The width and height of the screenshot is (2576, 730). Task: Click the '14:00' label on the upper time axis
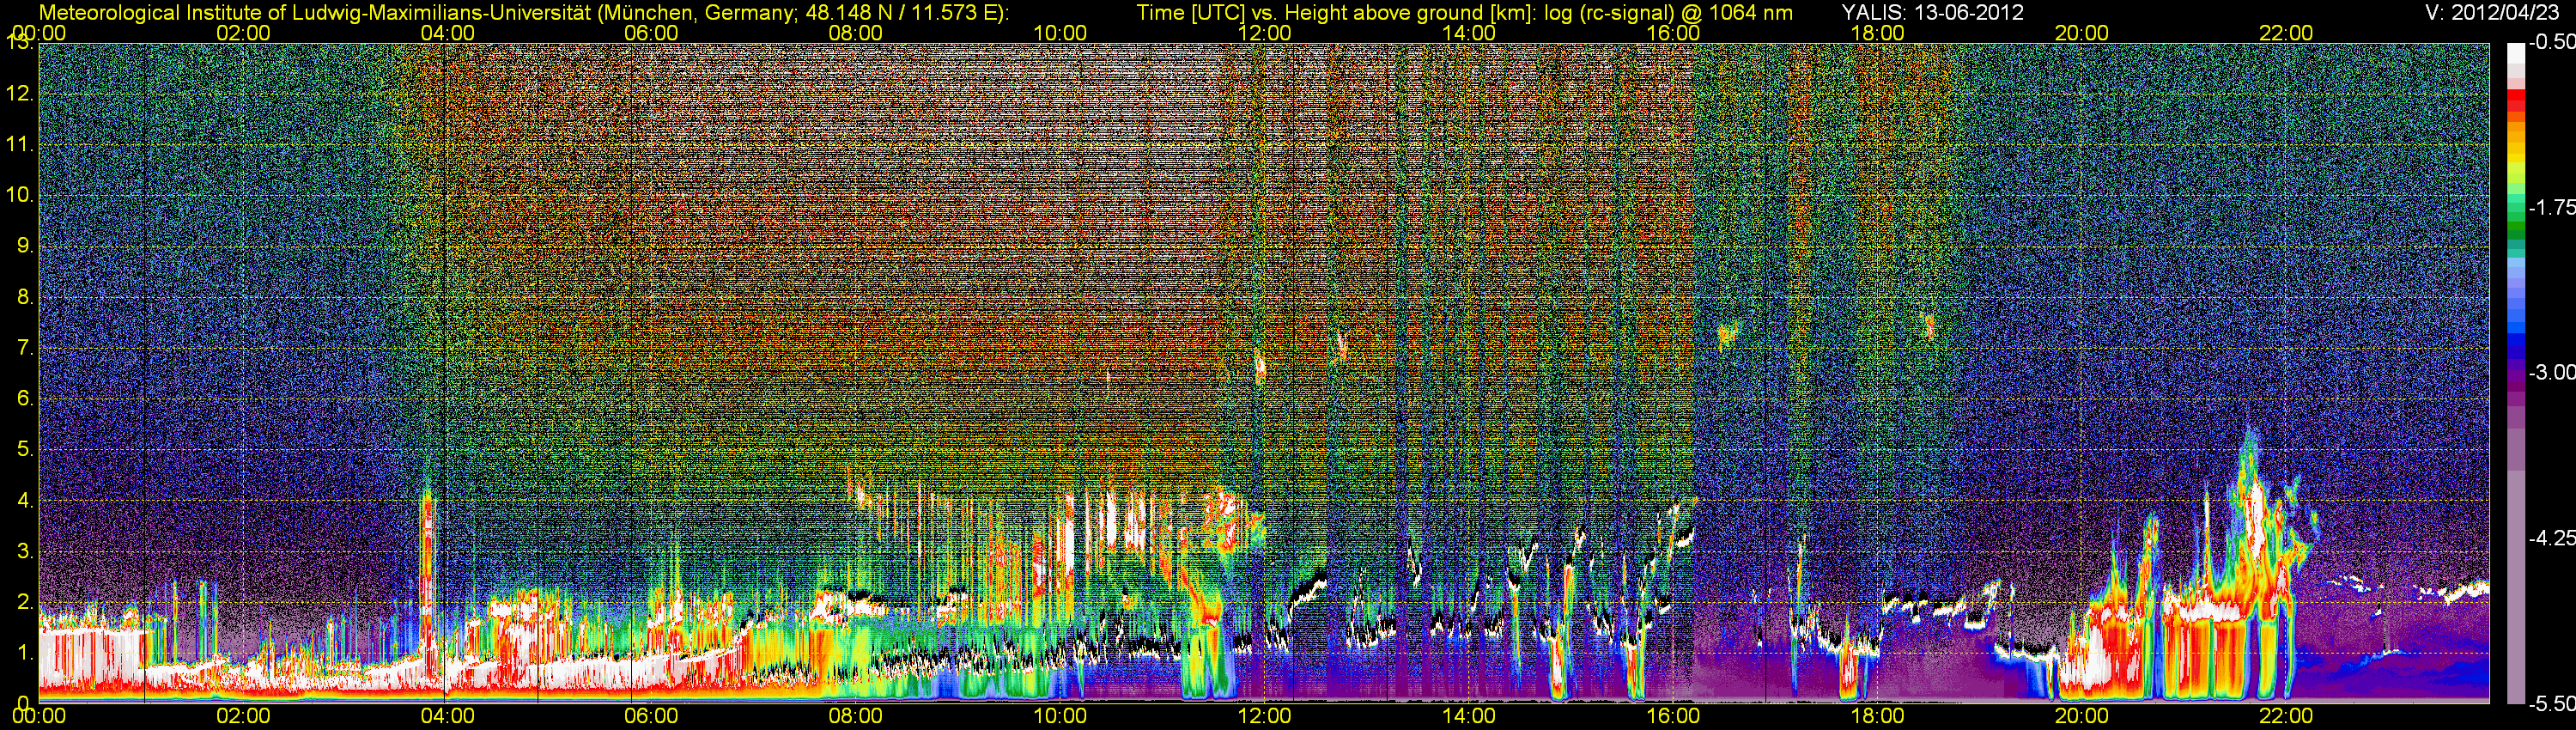(1469, 33)
